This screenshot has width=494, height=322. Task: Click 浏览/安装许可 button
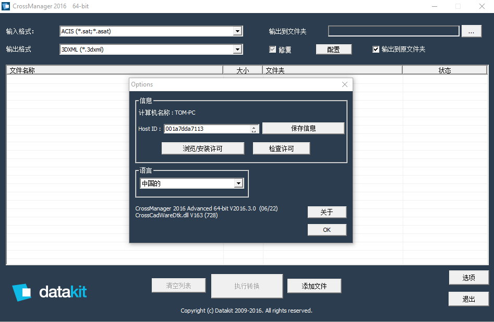(202, 148)
